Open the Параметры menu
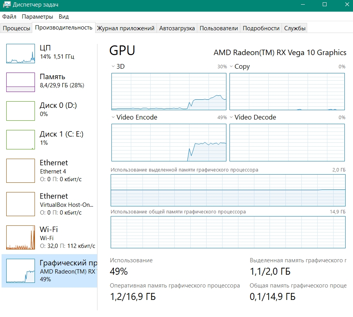 (x=37, y=17)
